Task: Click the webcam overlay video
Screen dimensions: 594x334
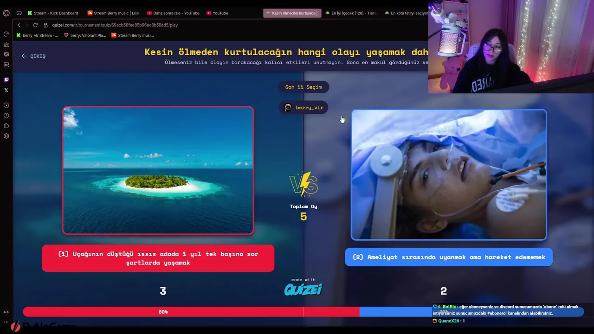Action: pyautogui.click(x=511, y=46)
